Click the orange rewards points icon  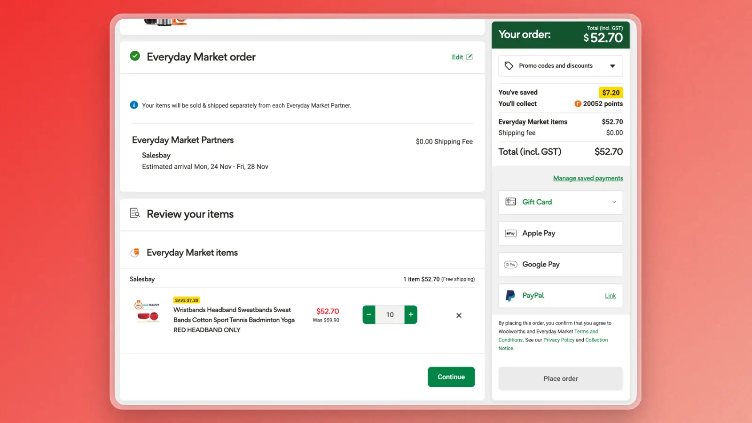pyautogui.click(x=578, y=104)
